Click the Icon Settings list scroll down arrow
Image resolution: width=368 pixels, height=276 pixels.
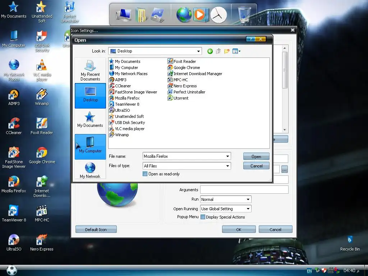click(285, 130)
